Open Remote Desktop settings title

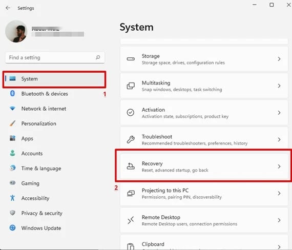coord(161,217)
